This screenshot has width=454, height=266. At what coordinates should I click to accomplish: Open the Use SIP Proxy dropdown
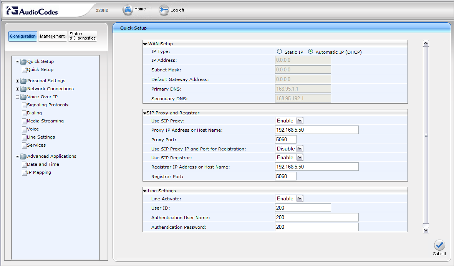point(289,121)
